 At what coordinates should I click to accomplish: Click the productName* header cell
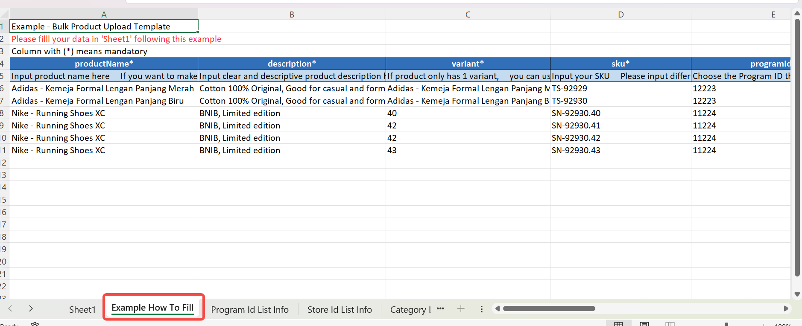[104, 64]
